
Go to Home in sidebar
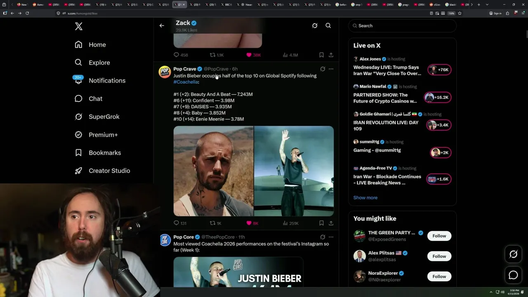90,45
